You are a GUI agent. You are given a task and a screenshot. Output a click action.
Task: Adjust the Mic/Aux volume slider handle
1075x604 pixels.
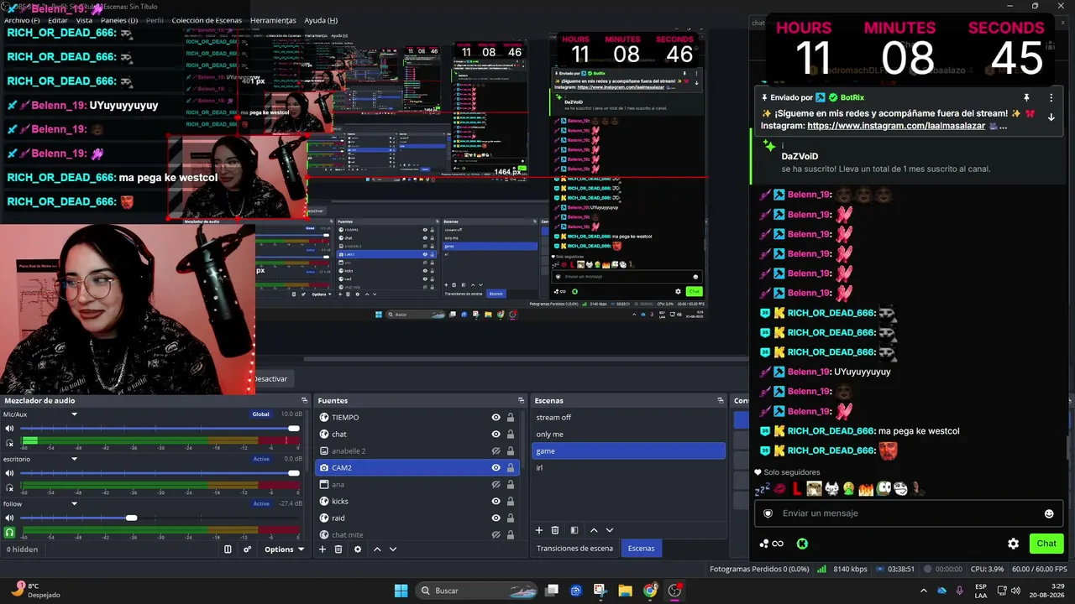click(294, 429)
